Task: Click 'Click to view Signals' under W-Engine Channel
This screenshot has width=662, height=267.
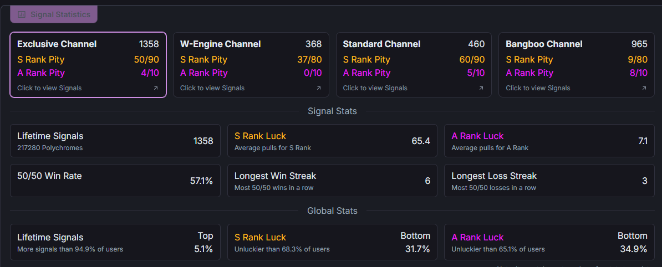Action: pos(212,88)
